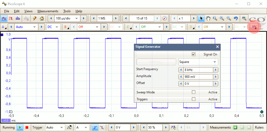
Task: Open the Signal Generator toolbar button
Action: (254, 27)
